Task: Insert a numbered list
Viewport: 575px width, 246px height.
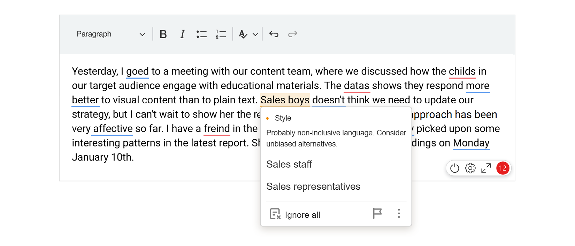Action: coord(221,34)
